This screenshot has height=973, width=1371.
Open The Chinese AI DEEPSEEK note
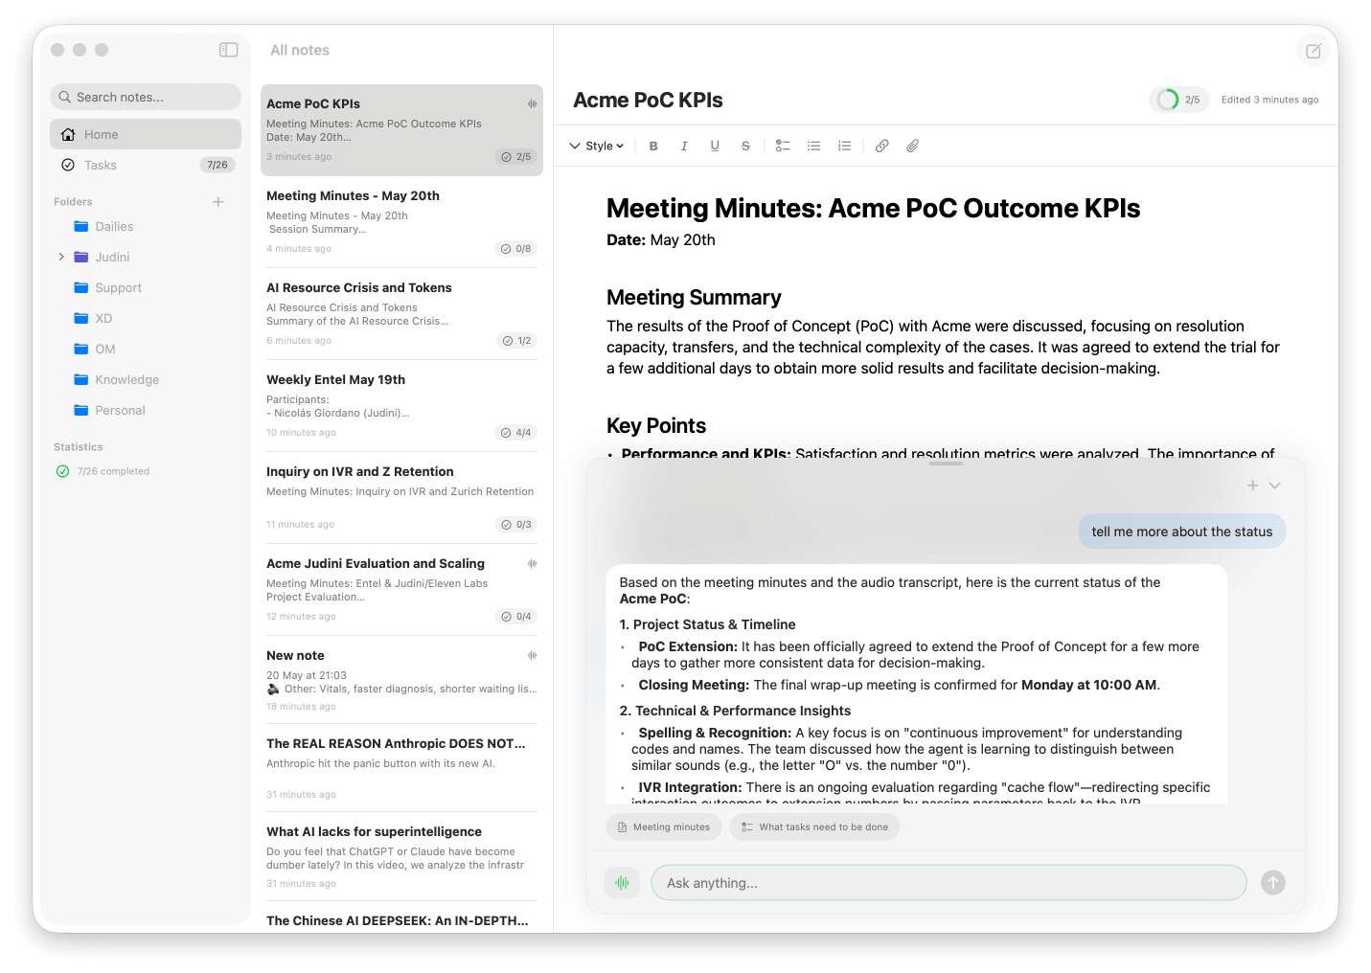[401, 917]
